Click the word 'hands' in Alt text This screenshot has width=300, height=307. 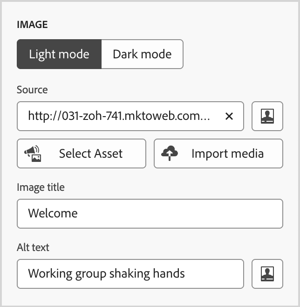pos(169,273)
